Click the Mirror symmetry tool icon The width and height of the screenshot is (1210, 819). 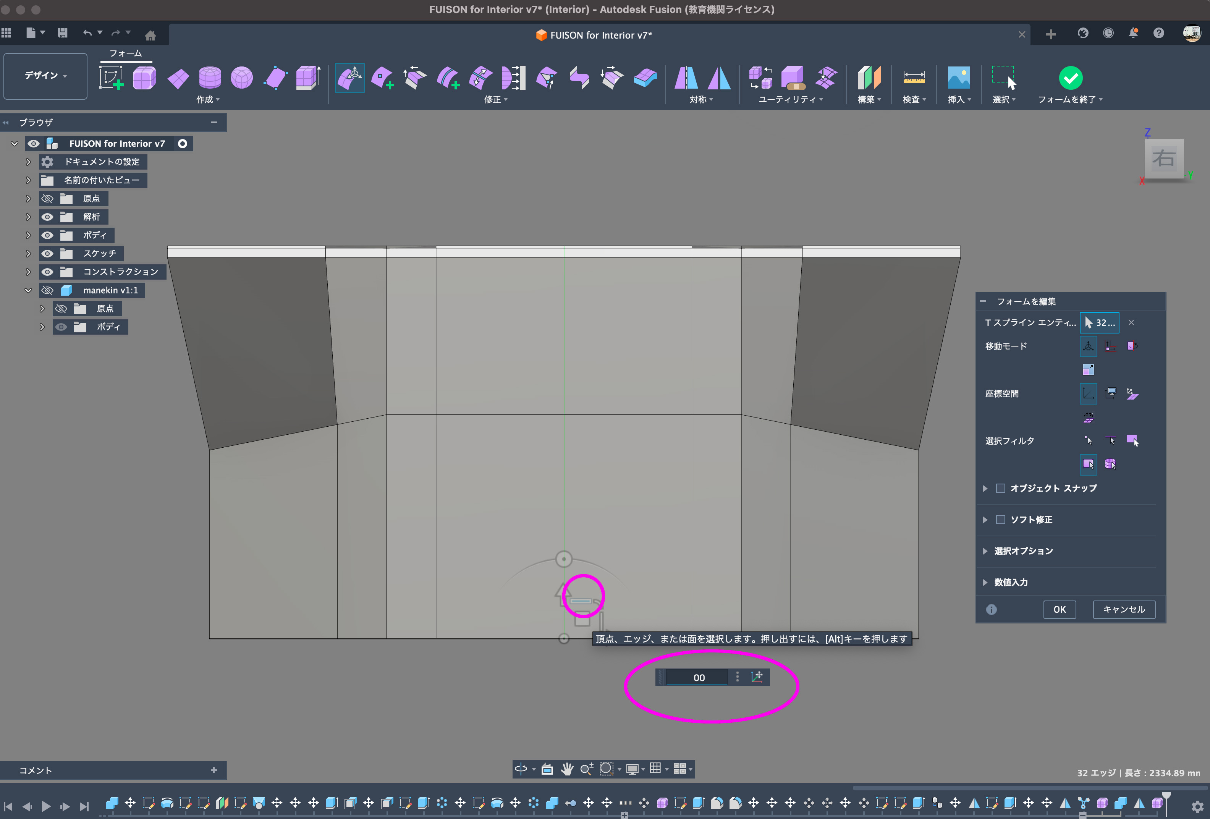[686, 78]
